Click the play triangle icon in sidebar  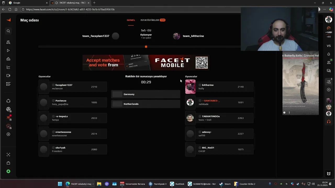pos(8,51)
